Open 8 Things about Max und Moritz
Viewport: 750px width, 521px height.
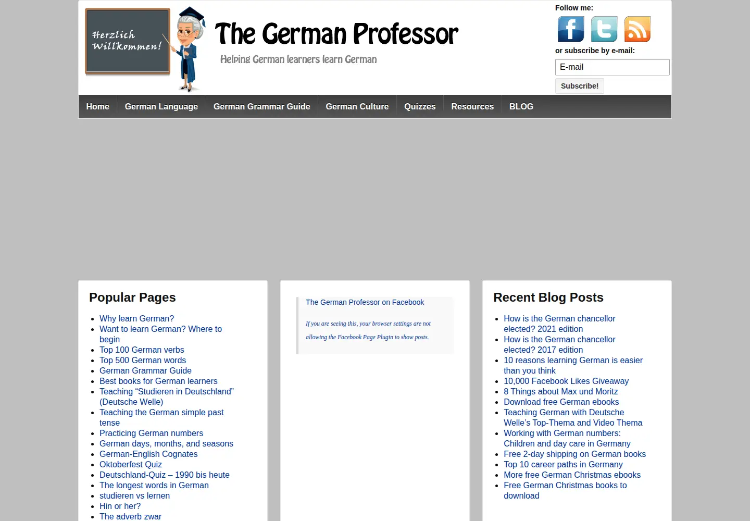pyautogui.click(x=560, y=391)
